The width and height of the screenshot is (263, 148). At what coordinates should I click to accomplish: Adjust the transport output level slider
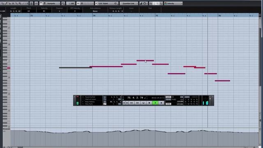tap(210, 99)
